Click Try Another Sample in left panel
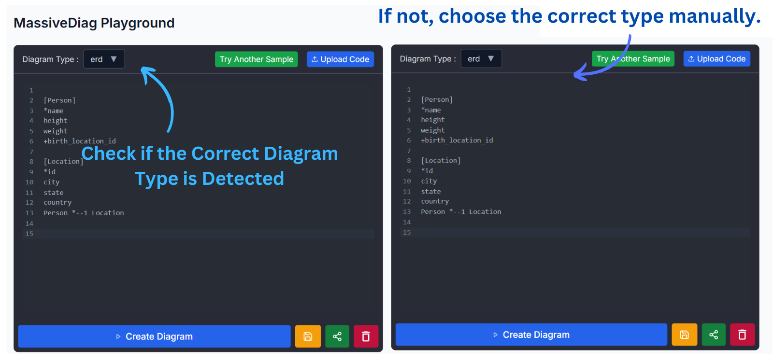This screenshot has width=773, height=362. pos(256,59)
